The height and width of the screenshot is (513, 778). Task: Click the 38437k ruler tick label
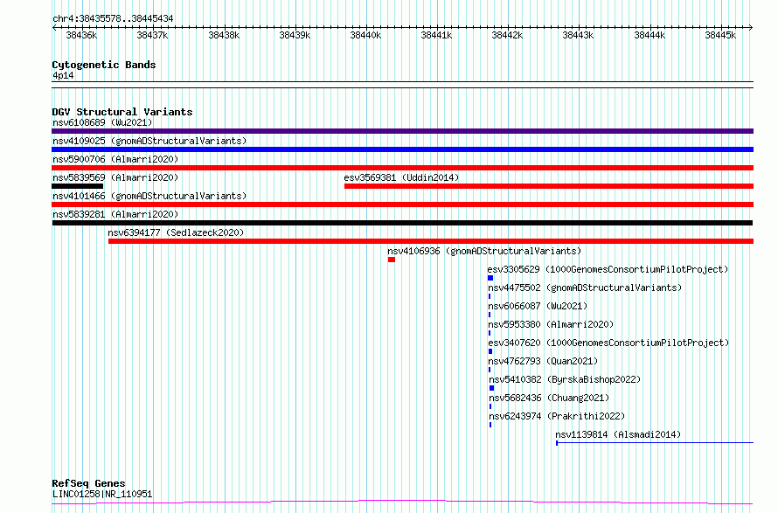152,35
